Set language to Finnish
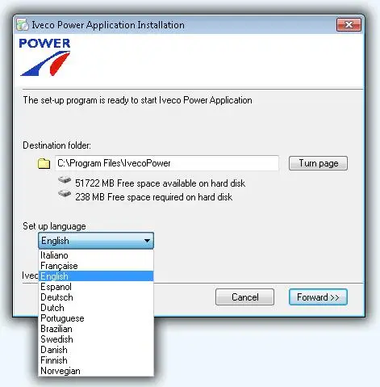 point(96,360)
